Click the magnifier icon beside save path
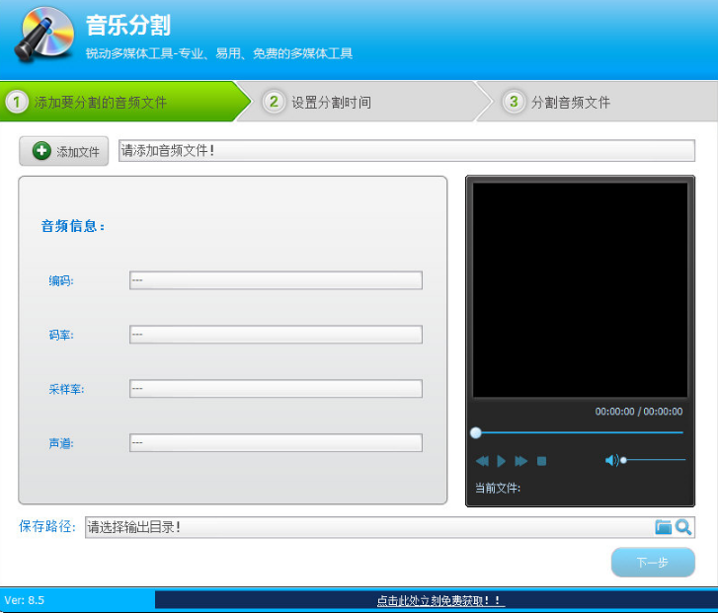 coord(683,527)
